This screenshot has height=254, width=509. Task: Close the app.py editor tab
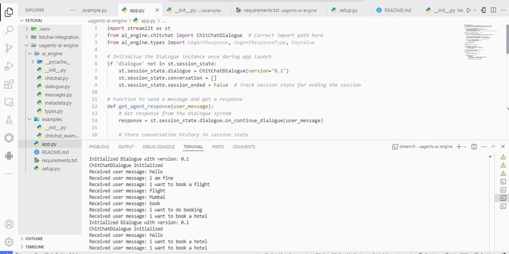point(157,10)
